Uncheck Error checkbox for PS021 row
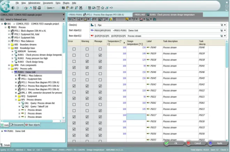 (x=74, y=98)
